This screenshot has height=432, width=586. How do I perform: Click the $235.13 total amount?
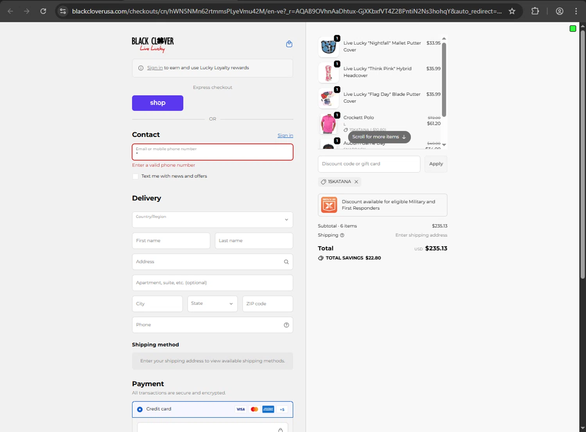[436, 249]
